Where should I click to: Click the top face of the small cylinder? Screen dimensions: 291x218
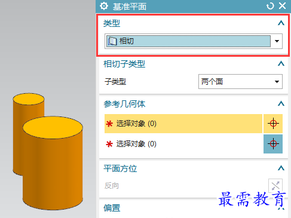(x=29, y=99)
